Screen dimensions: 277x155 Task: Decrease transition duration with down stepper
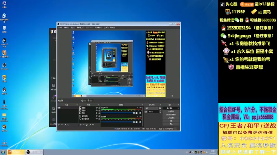click(160, 113)
